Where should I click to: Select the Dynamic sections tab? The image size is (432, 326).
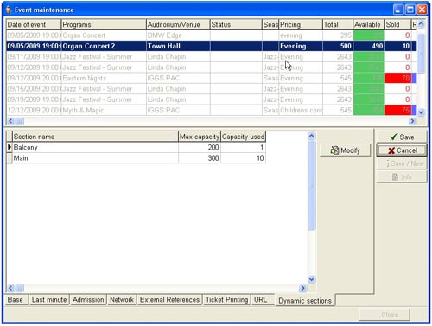(305, 301)
